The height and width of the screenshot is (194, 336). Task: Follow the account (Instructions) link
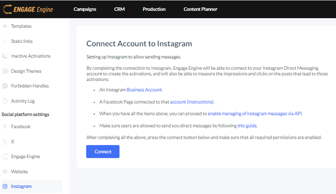click(x=192, y=102)
